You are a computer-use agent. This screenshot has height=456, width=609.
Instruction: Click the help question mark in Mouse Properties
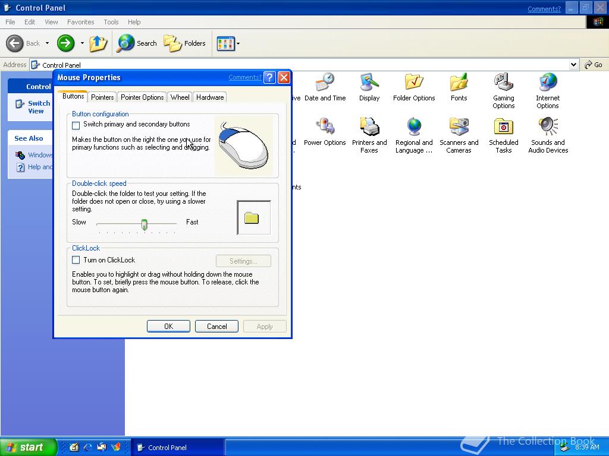(269, 78)
